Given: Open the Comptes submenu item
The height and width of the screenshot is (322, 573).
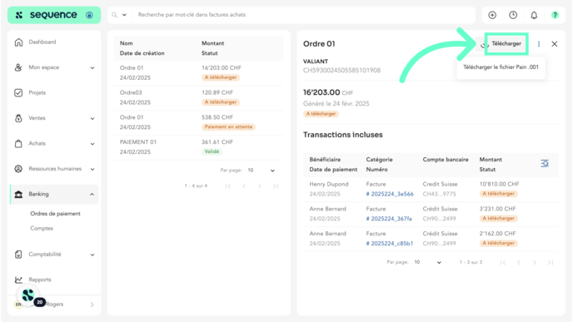Looking at the screenshot, I should pyautogui.click(x=42, y=228).
